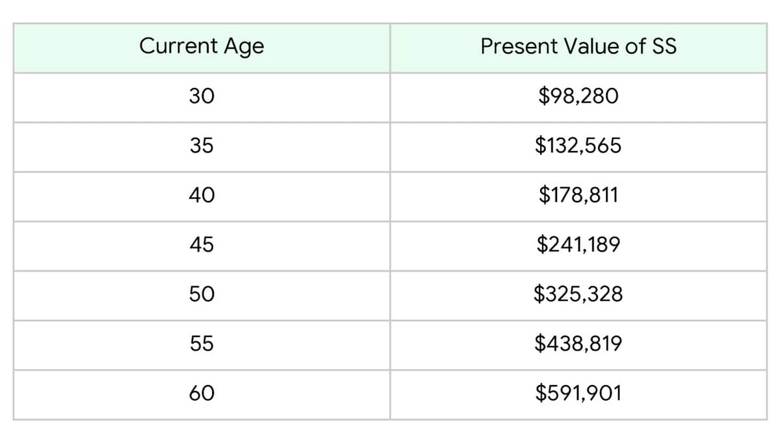The image size is (780, 443).
Task: Highlight the $438,819 value cell
Action: point(578,343)
